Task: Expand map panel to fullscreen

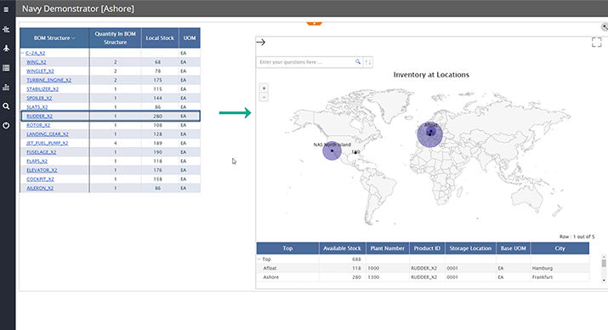Action: pos(596,42)
